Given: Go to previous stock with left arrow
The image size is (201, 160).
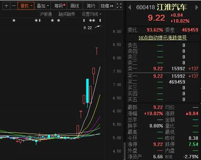Looking at the screenshot, I should [x=130, y=7].
